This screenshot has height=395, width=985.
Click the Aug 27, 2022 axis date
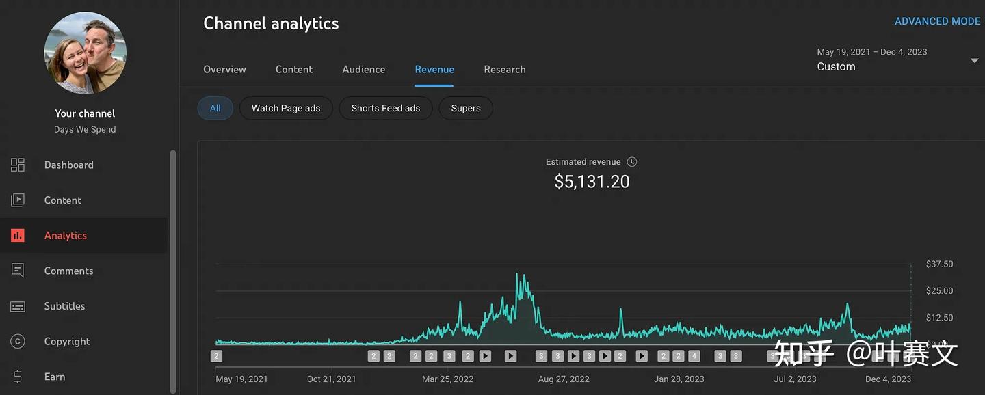click(x=564, y=379)
